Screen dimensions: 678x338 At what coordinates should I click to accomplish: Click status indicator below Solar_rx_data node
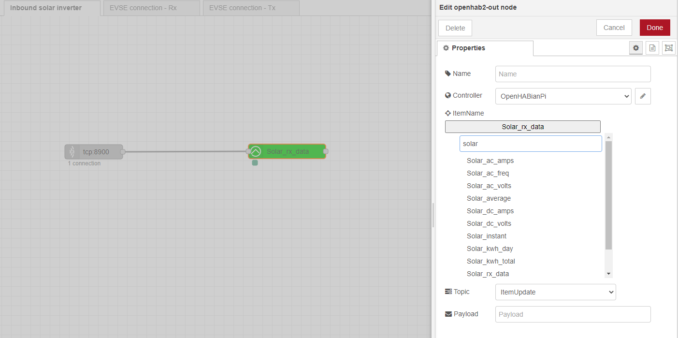coord(255,163)
